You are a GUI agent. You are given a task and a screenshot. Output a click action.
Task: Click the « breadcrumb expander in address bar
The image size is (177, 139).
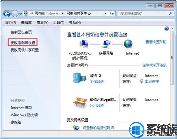[x=31, y=13]
